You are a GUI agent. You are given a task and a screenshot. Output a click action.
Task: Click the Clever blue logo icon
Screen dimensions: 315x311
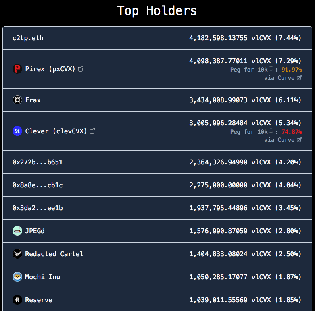click(x=17, y=131)
